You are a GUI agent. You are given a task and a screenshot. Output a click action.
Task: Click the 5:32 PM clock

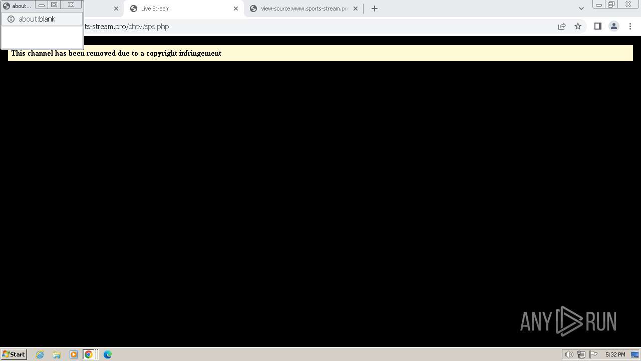[615, 354]
